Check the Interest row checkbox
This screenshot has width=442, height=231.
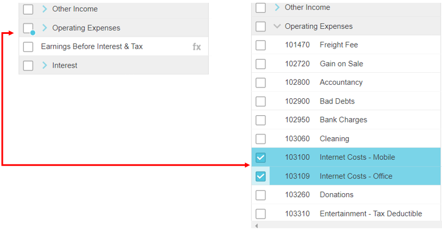(x=28, y=66)
